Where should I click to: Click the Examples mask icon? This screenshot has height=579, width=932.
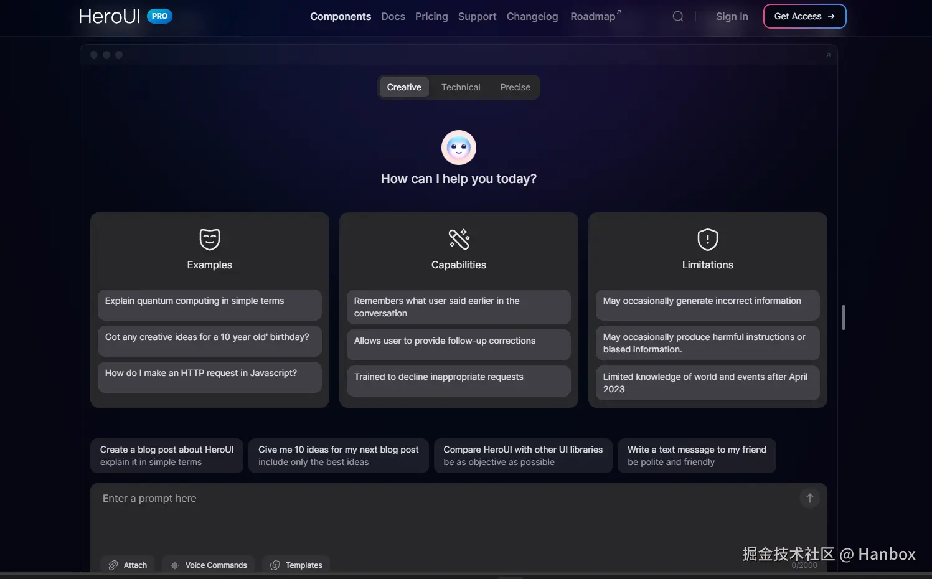click(210, 239)
